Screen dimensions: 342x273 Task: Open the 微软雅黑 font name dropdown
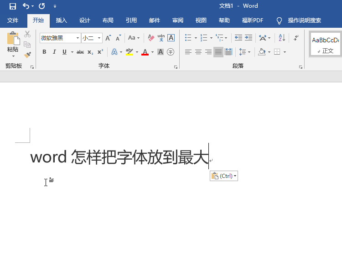point(78,38)
